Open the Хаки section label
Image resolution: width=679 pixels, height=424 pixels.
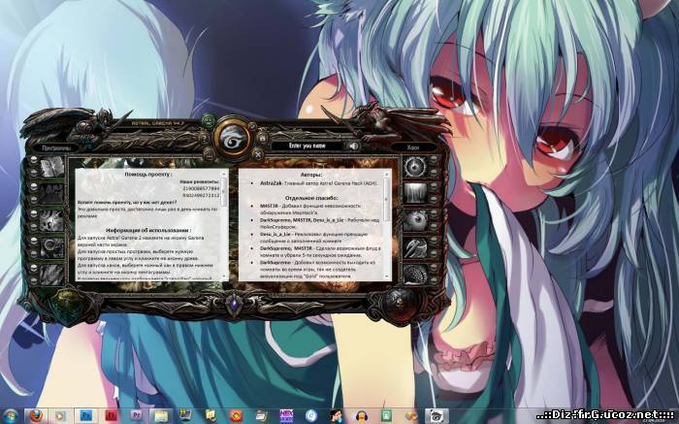pos(412,147)
